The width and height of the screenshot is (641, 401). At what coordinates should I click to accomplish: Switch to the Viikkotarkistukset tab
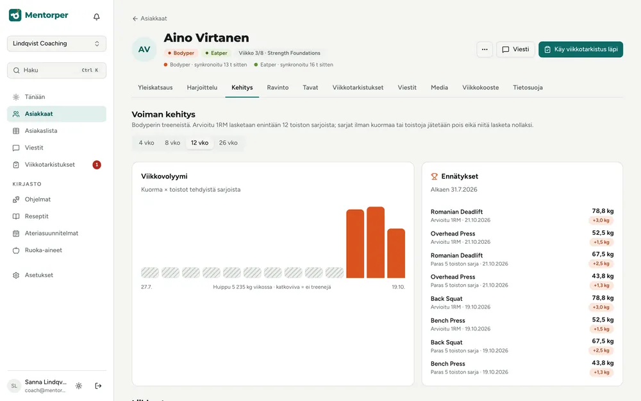[358, 87]
